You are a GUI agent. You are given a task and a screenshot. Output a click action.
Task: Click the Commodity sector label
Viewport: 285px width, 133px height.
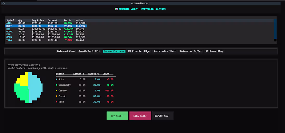(x=65, y=85)
